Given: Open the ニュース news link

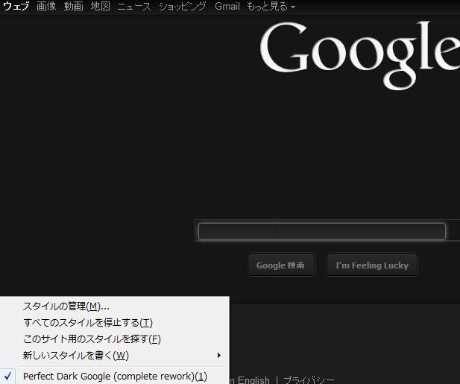Looking at the screenshot, I should tap(134, 6).
